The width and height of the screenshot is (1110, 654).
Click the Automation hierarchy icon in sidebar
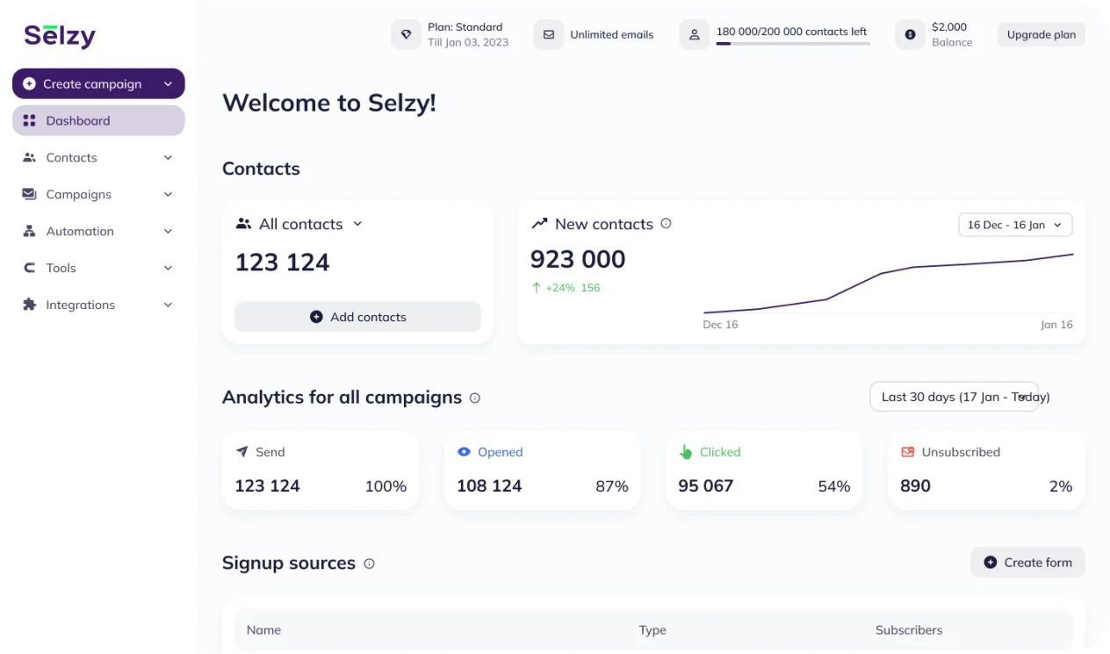pyautogui.click(x=29, y=232)
